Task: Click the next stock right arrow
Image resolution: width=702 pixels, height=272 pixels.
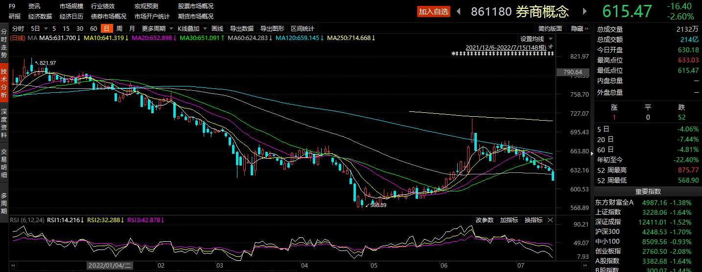Action: click(584, 11)
